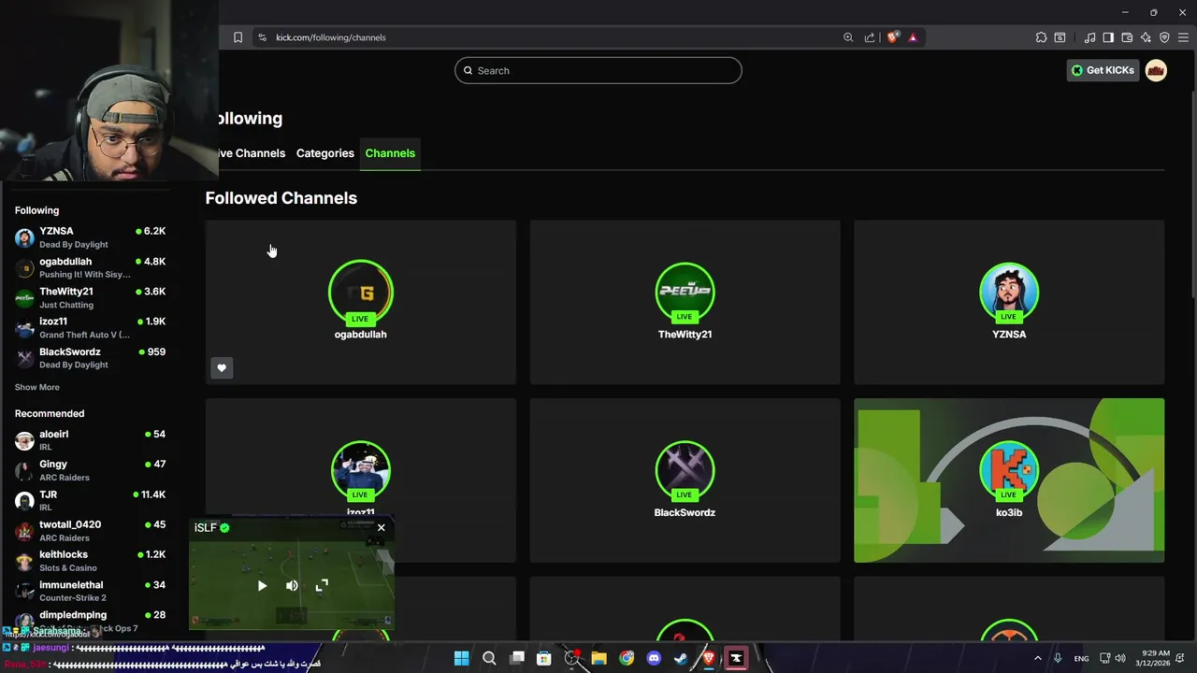Open Microsoft Store from taskbar
This screenshot has width=1197, height=673.
pyautogui.click(x=544, y=658)
